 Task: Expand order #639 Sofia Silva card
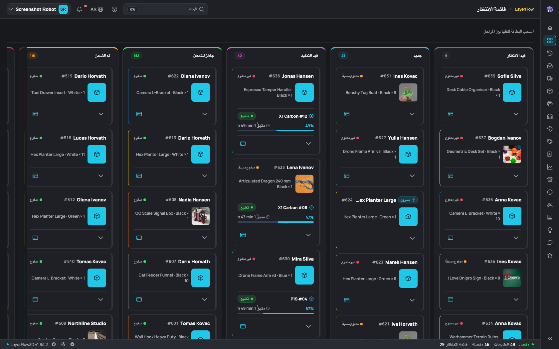pyautogui.click(x=516, y=114)
